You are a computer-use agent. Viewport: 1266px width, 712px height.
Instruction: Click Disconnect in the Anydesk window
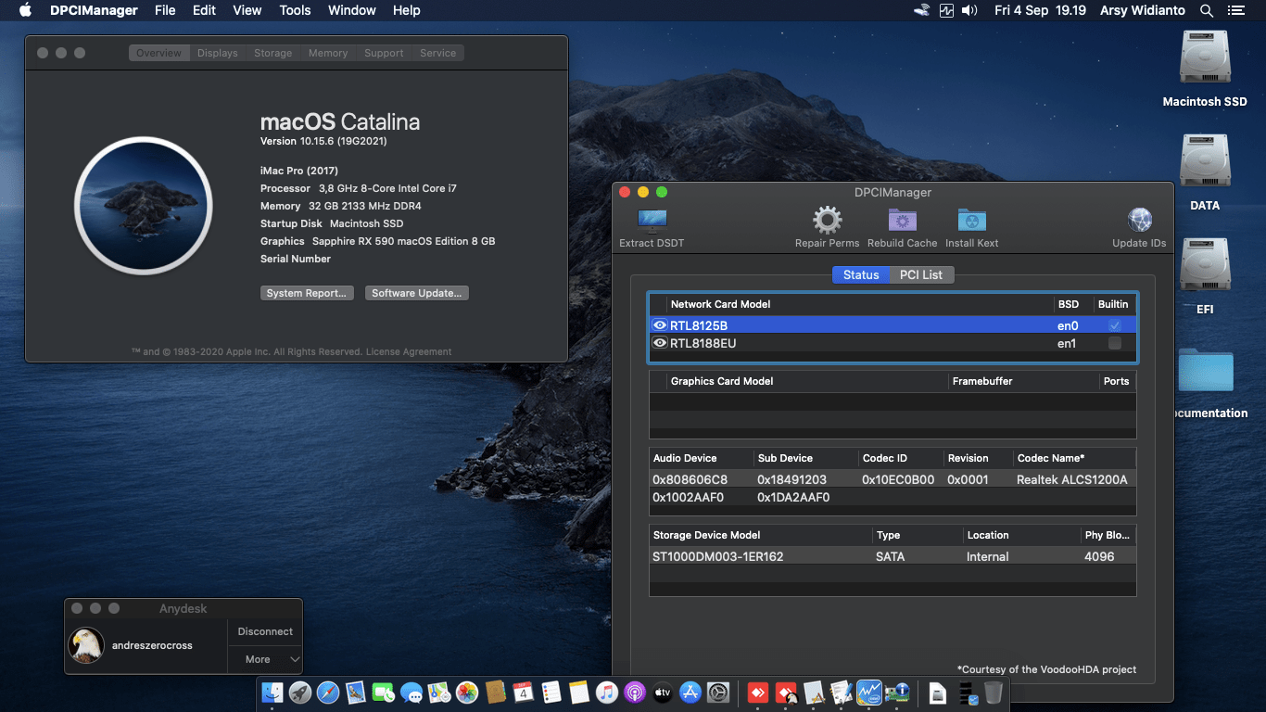point(265,631)
